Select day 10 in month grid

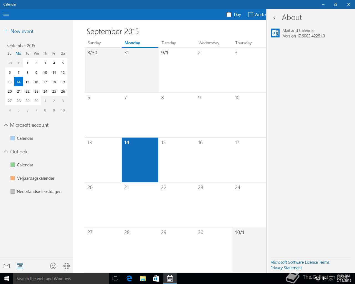pos(249,115)
